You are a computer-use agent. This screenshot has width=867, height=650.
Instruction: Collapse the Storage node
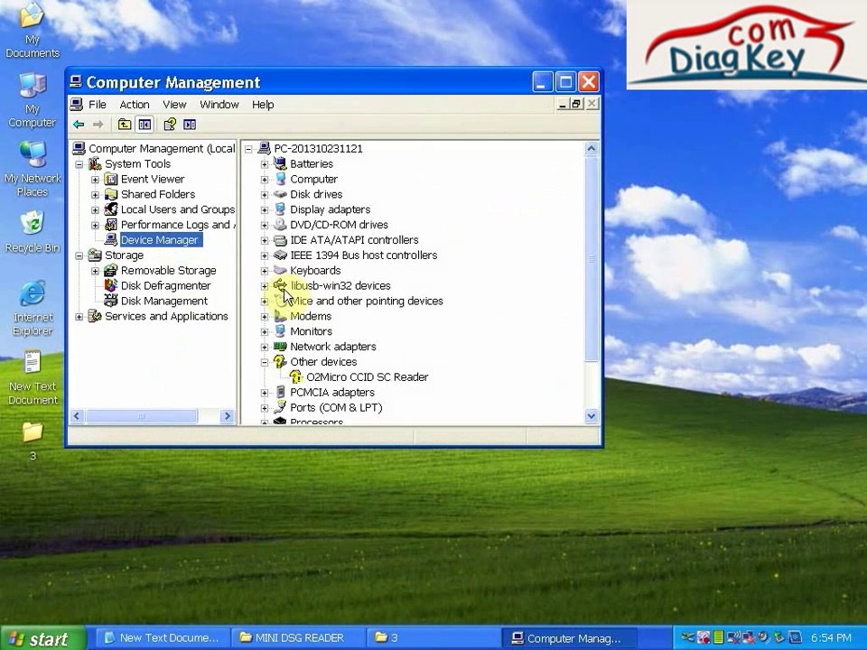tap(79, 255)
